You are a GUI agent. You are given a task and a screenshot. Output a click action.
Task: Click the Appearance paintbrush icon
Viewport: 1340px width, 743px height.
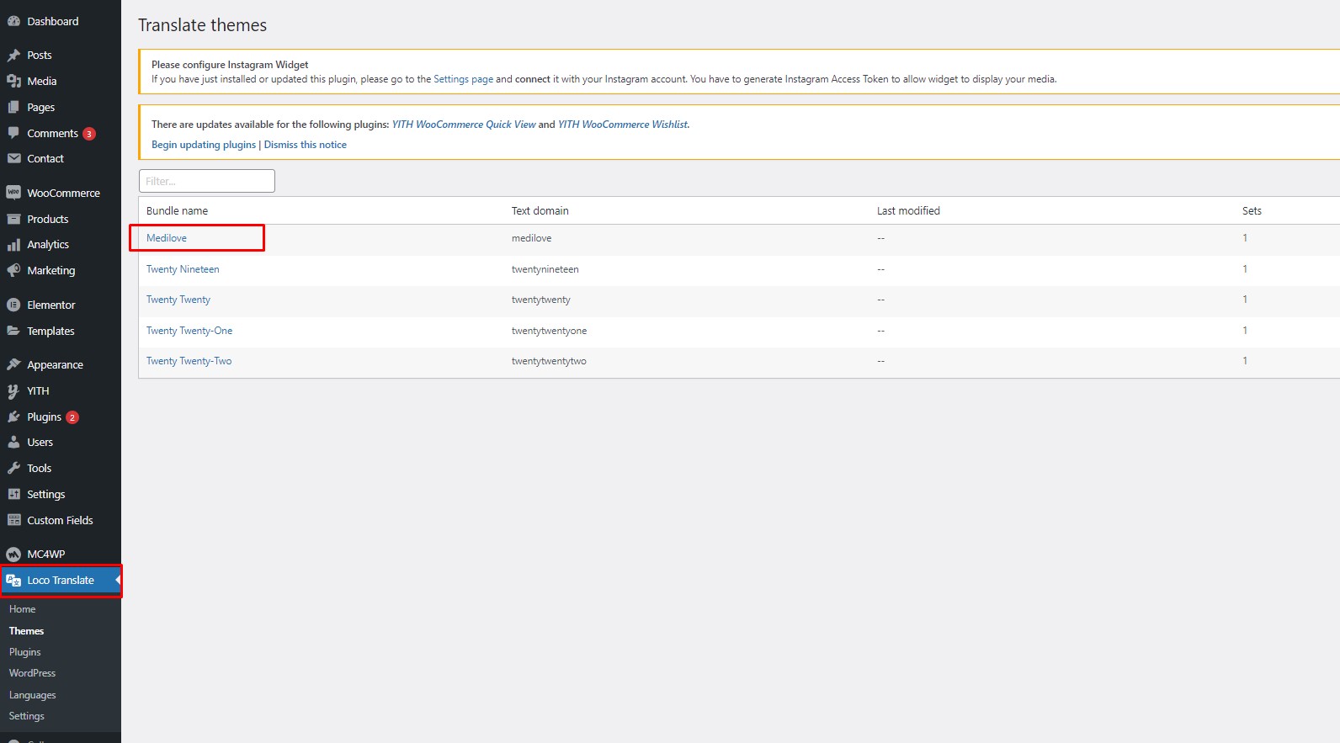(x=13, y=365)
